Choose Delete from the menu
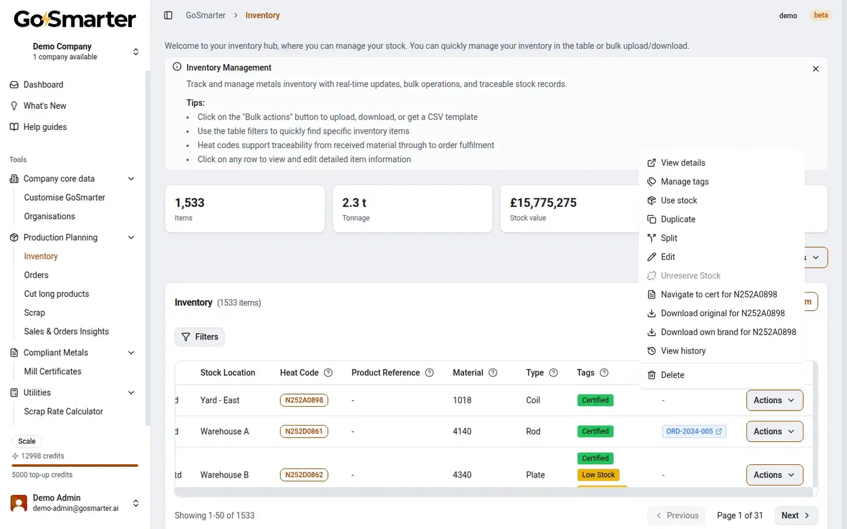 (721, 375)
